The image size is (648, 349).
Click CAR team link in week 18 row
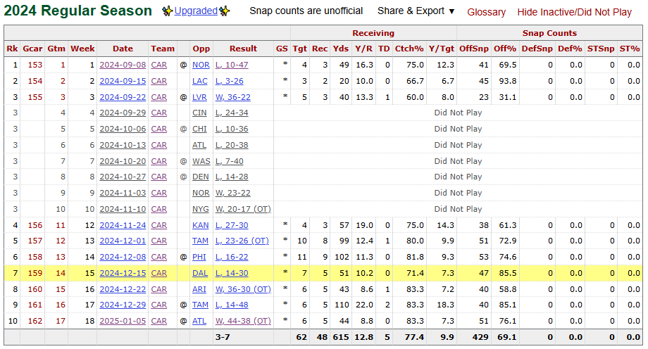tap(158, 321)
